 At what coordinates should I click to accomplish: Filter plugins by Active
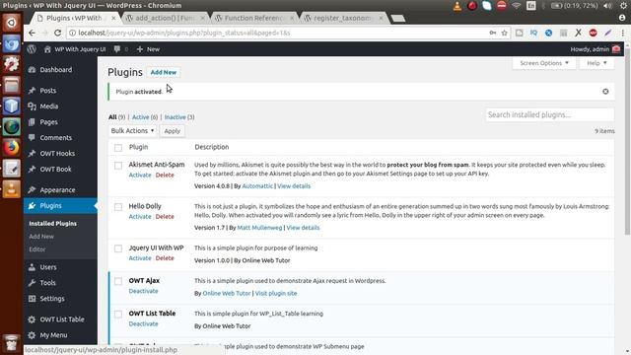[x=140, y=117]
